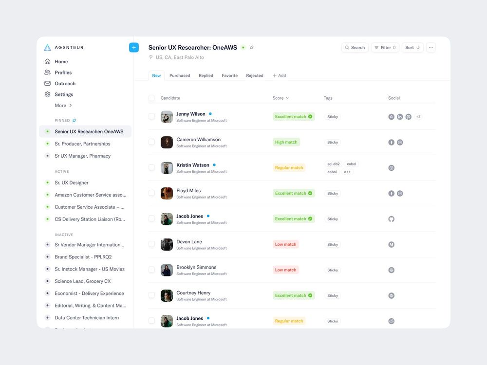Open Sr UX Manager, Pharmacy job

(x=85, y=156)
